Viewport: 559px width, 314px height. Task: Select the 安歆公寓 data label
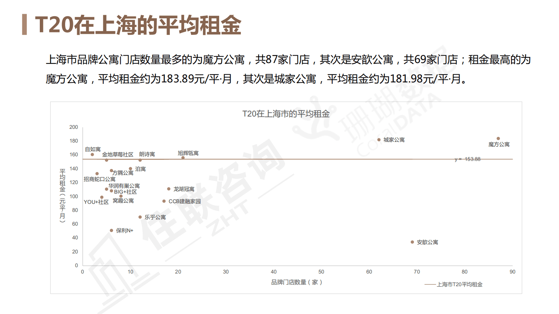[427, 242]
